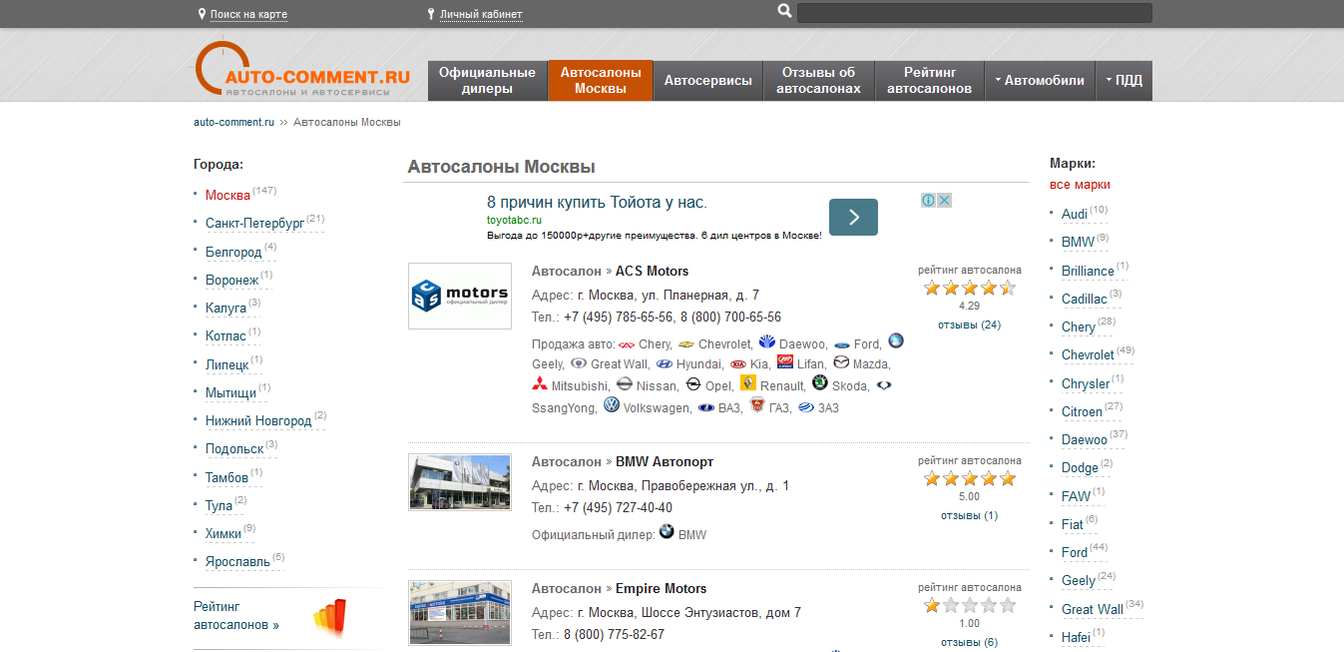Click the site search input field

tap(975, 13)
